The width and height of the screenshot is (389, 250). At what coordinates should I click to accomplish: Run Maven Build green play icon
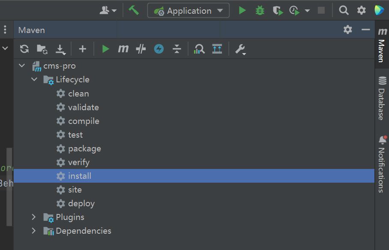(x=106, y=49)
